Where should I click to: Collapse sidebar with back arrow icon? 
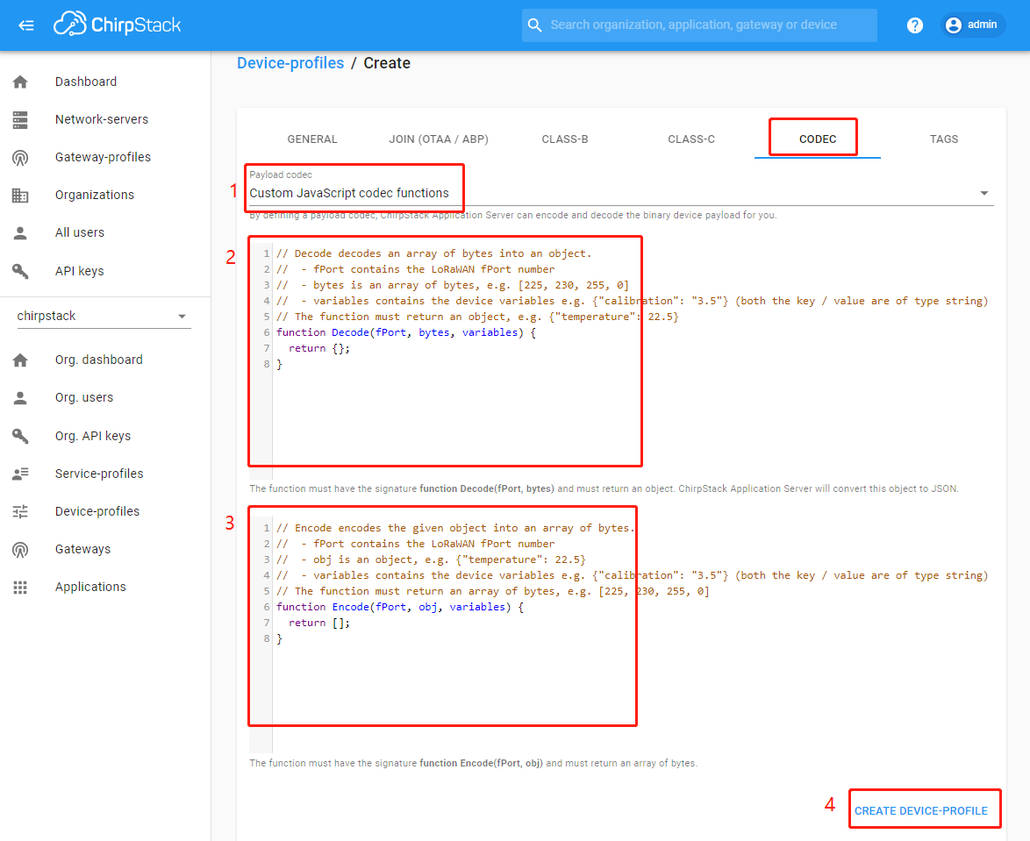point(26,25)
